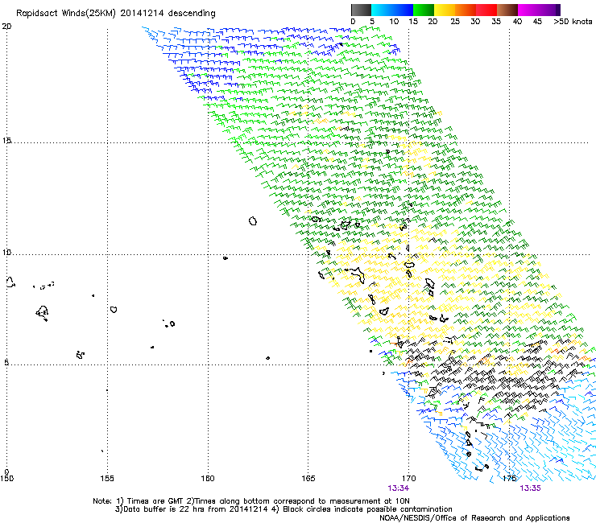Select the brown 35-40 knots color band
The width and height of the screenshot is (596, 523).
tap(507, 10)
